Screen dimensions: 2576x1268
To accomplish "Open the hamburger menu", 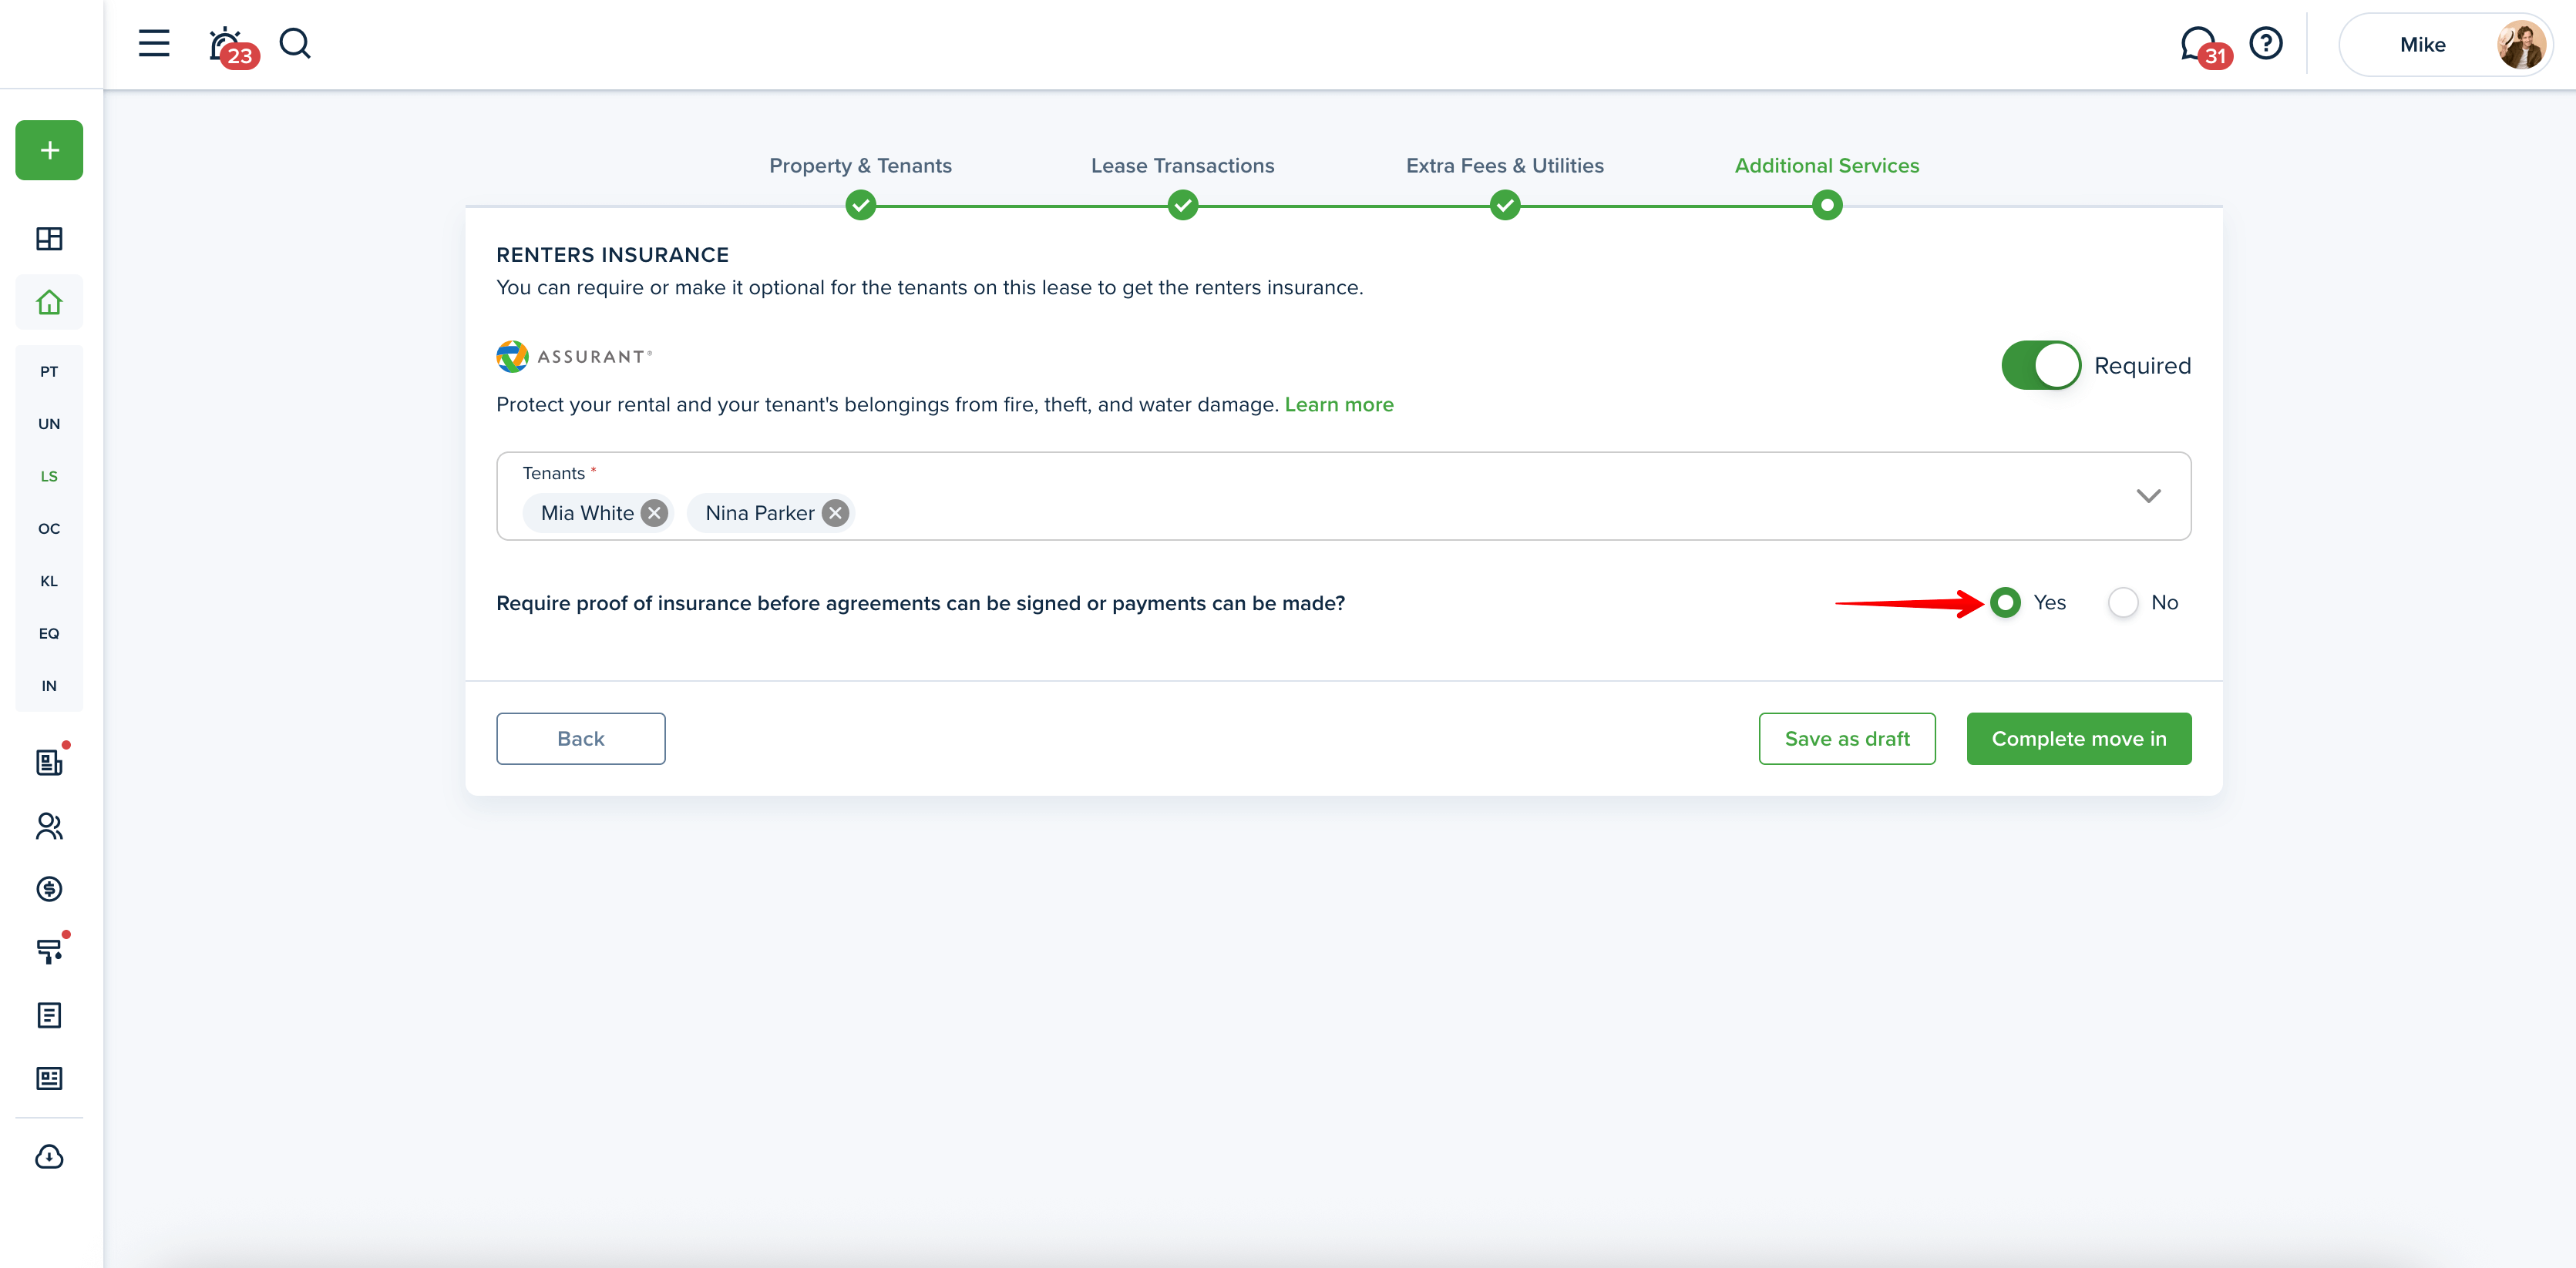I will [154, 43].
